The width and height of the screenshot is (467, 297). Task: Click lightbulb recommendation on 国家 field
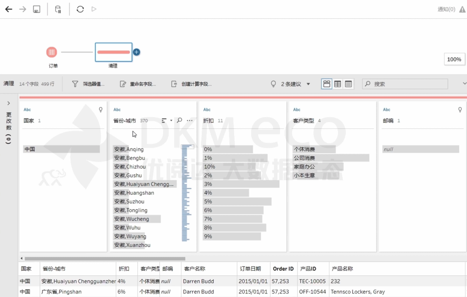point(101,110)
